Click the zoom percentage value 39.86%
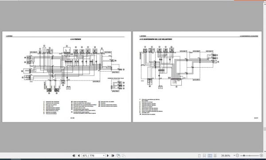Screen dimensions: 266x160 226,156
